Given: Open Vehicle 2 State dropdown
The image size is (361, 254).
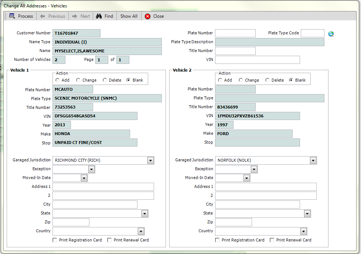Looking at the screenshot, I should coord(307,213).
